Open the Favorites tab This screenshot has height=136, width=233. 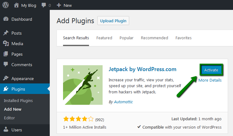183,38
